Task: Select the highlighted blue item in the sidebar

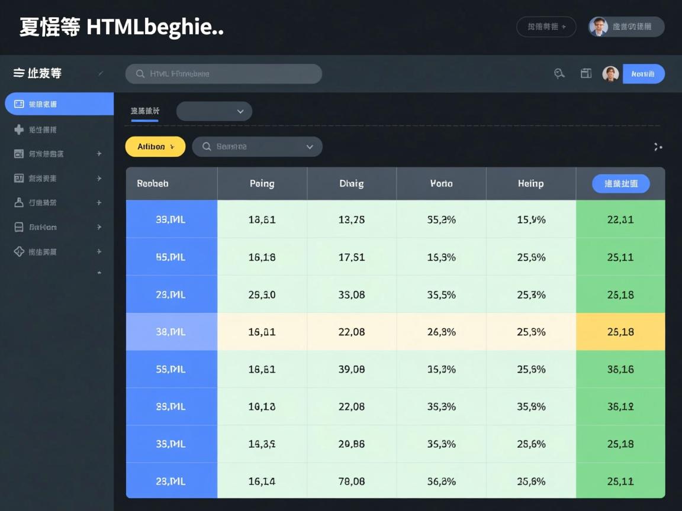Action: [x=59, y=104]
